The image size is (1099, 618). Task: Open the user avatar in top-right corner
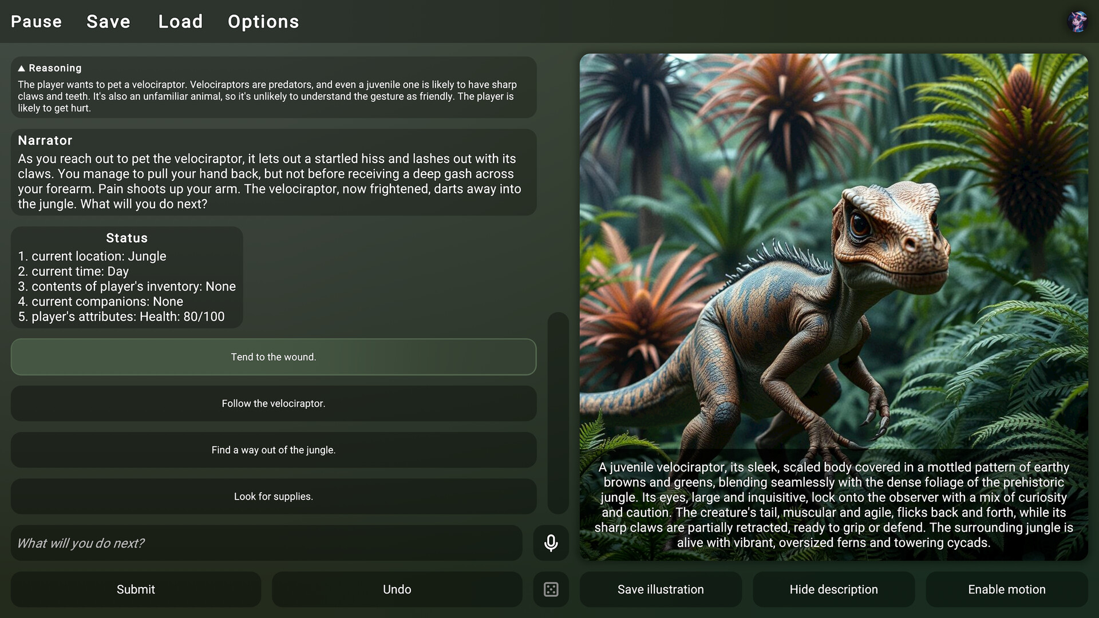1077,22
